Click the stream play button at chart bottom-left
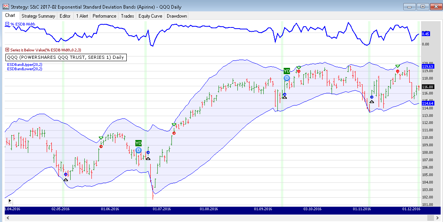Screen dimensions: 443x222 click(10, 200)
